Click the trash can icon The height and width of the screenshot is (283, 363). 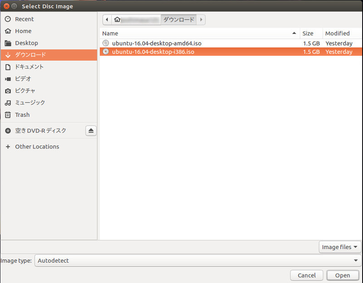[x=8, y=115]
